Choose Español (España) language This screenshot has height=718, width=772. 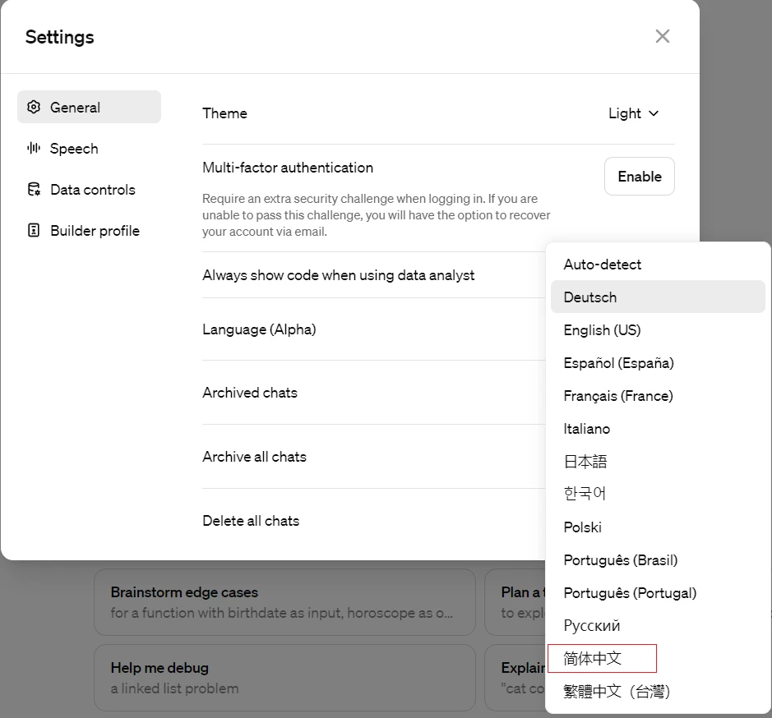coord(657,362)
